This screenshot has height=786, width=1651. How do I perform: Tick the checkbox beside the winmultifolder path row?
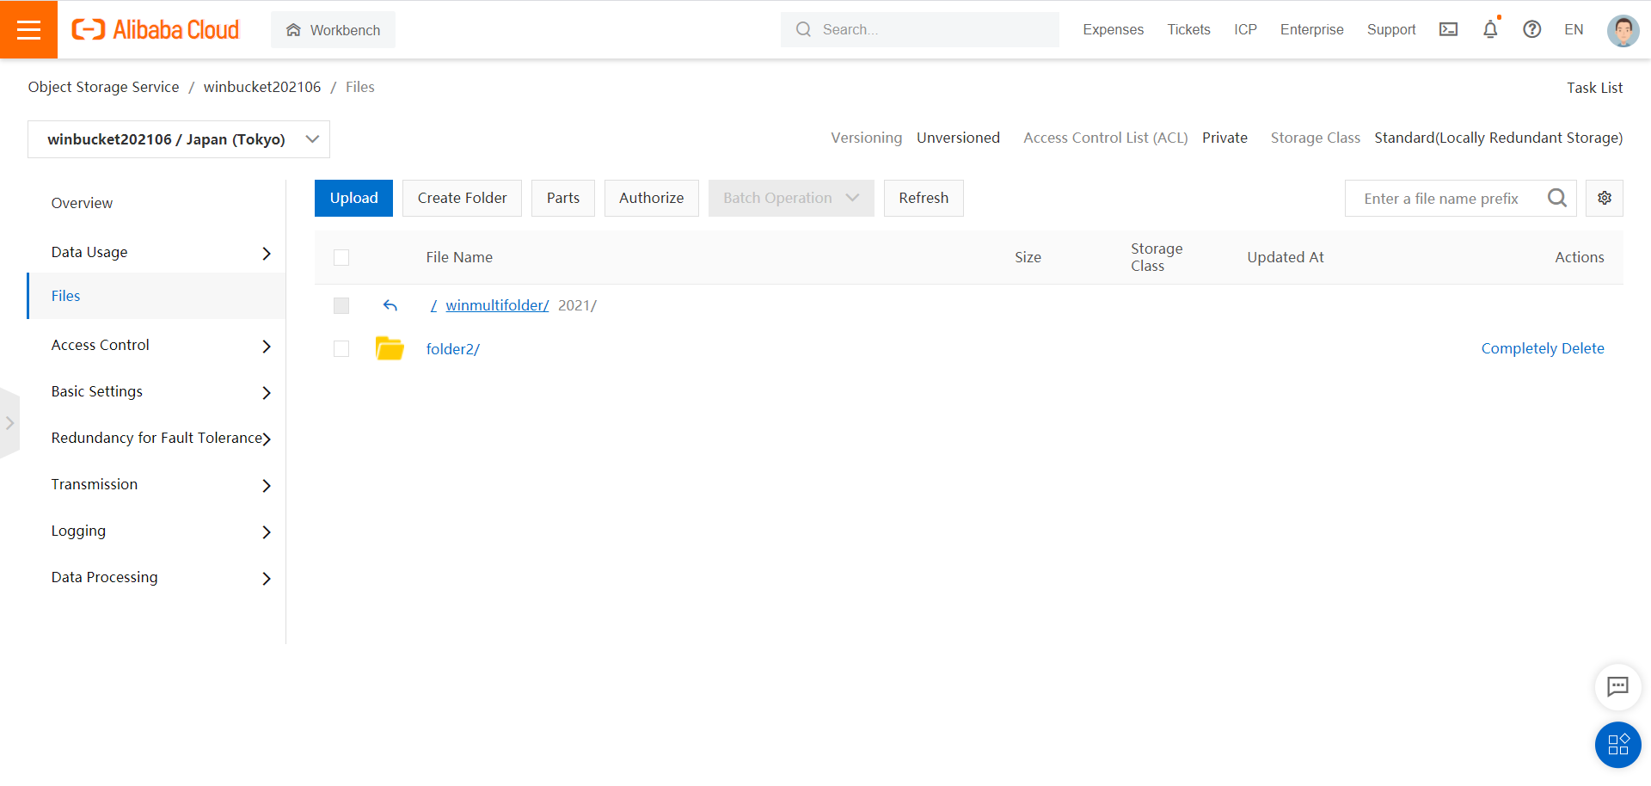(341, 305)
